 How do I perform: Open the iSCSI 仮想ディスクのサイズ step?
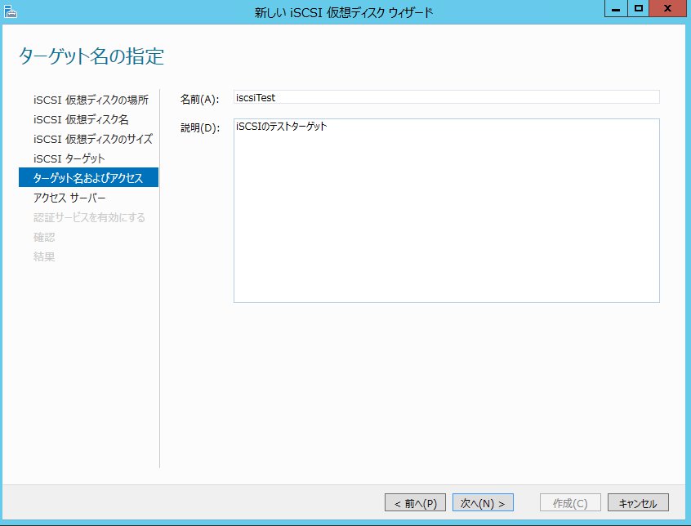92,139
